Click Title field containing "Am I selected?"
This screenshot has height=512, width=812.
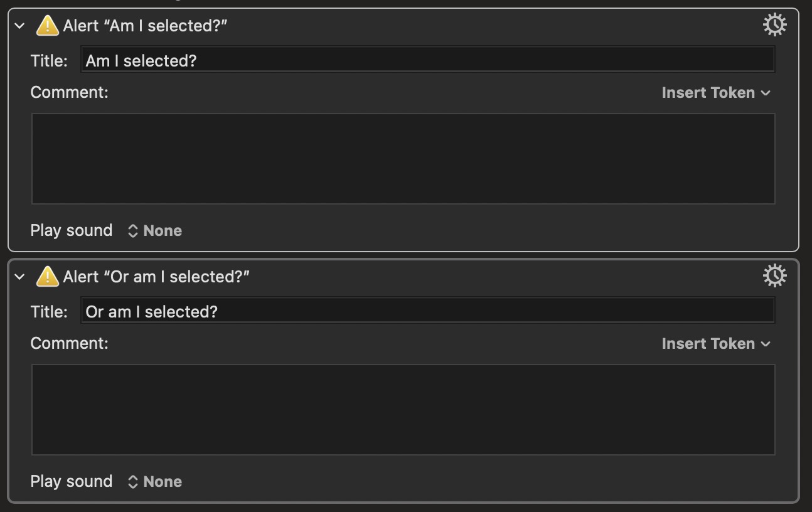click(x=428, y=60)
